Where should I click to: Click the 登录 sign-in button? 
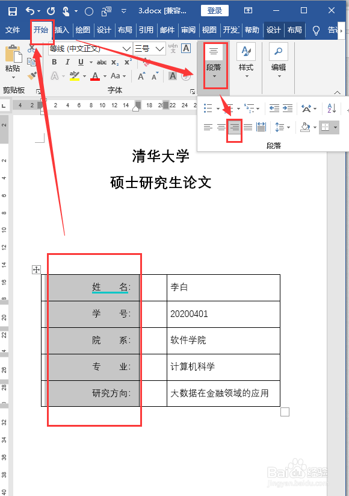pos(214,11)
